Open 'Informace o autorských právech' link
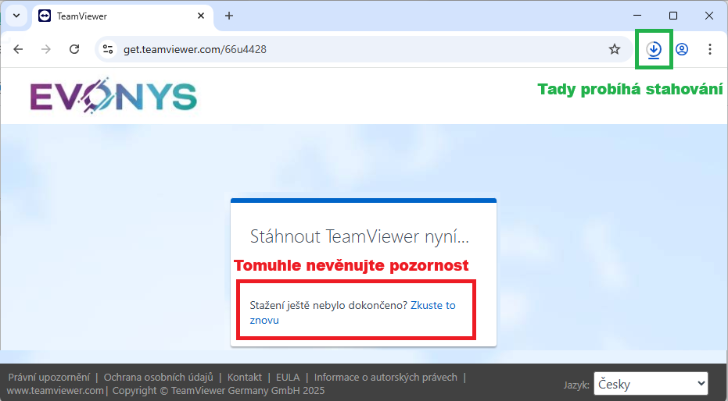The image size is (728, 401). [386, 378]
